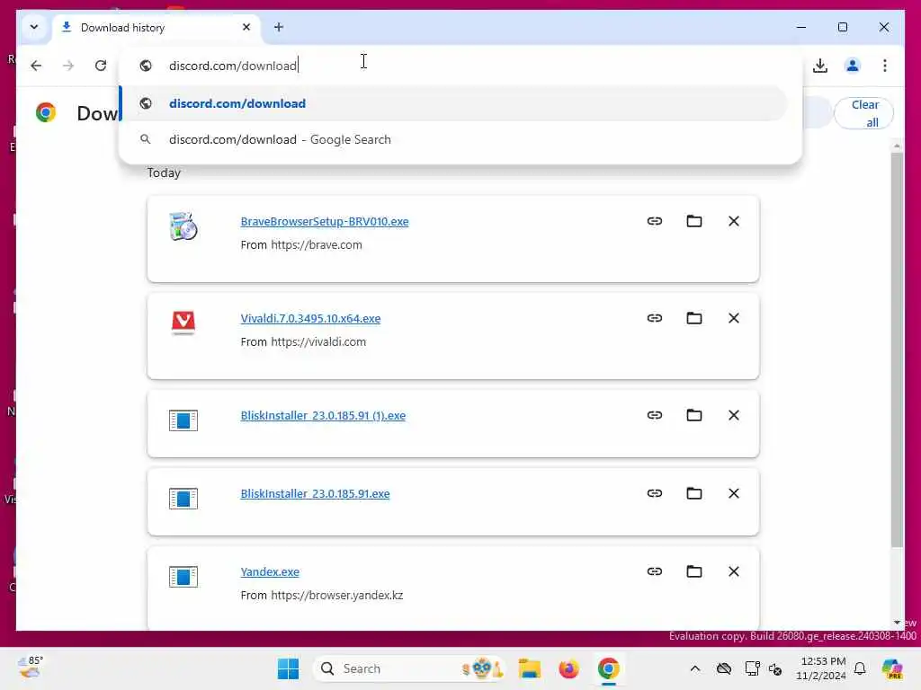The height and width of the screenshot is (690, 921).
Task: Go forward to next page
Action: click(x=68, y=65)
